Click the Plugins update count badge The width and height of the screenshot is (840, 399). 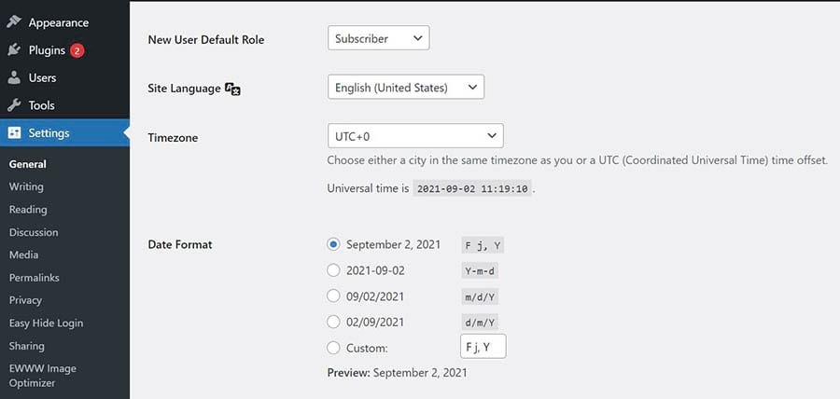click(77, 50)
